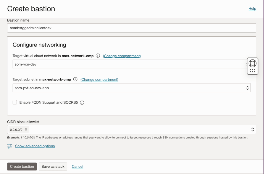The height and width of the screenshot is (174, 265).
Task: Change compartment for the virtual cloud network
Action: [x=122, y=56]
